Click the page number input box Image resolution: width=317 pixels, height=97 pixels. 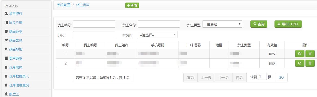[x=262, y=77]
